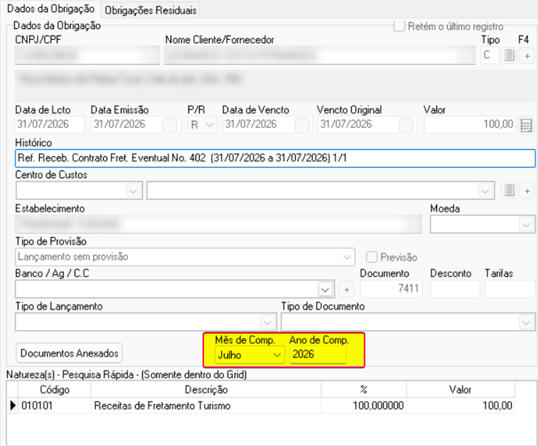Open cost center list icon
The width and height of the screenshot is (538, 446).
pos(509,190)
